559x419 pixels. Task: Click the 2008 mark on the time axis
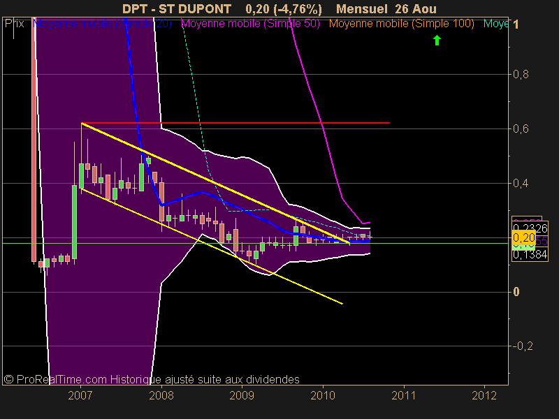(161, 395)
